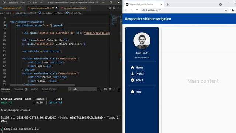236x133 pixels.
Task: Click the editor horizontal scrollbar
Action: pos(42,85)
